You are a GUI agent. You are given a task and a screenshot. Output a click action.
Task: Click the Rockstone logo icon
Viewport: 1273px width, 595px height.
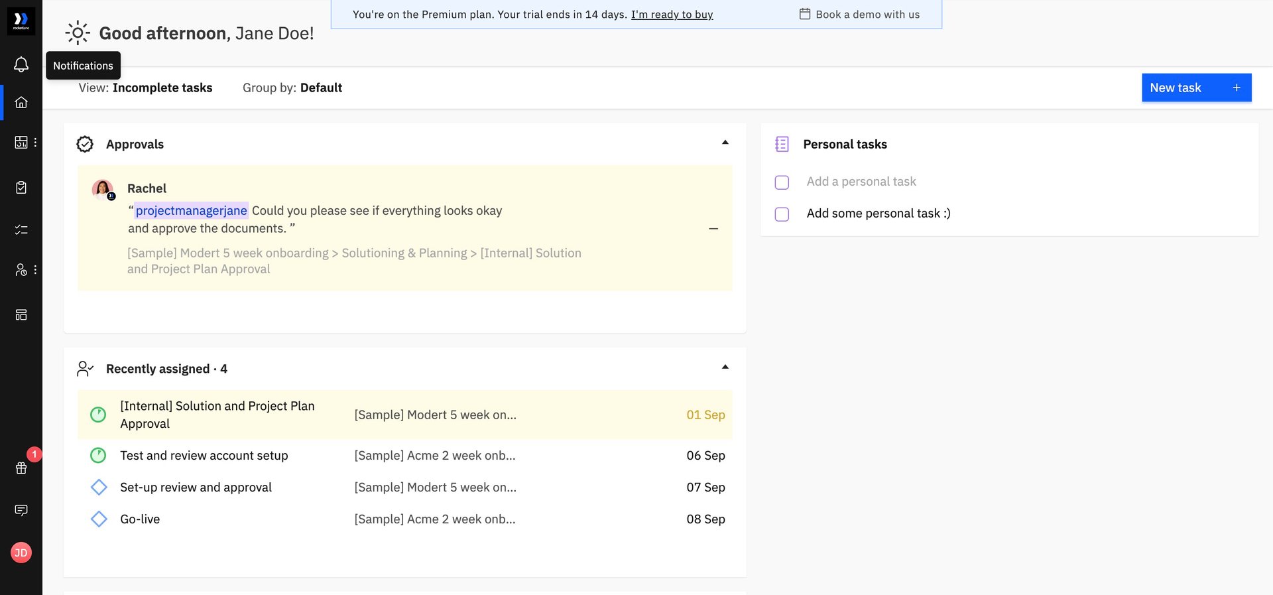(x=21, y=21)
